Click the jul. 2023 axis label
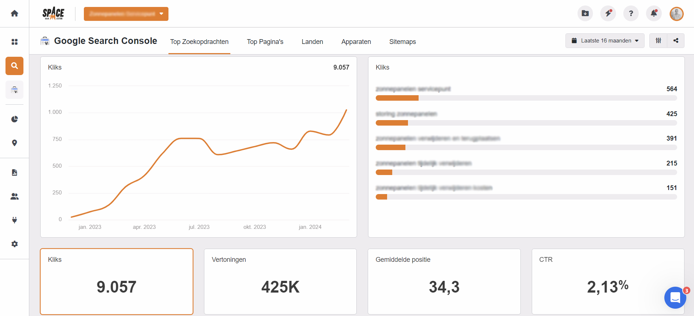This screenshot has width=694, height=316. tap(199, 227)
